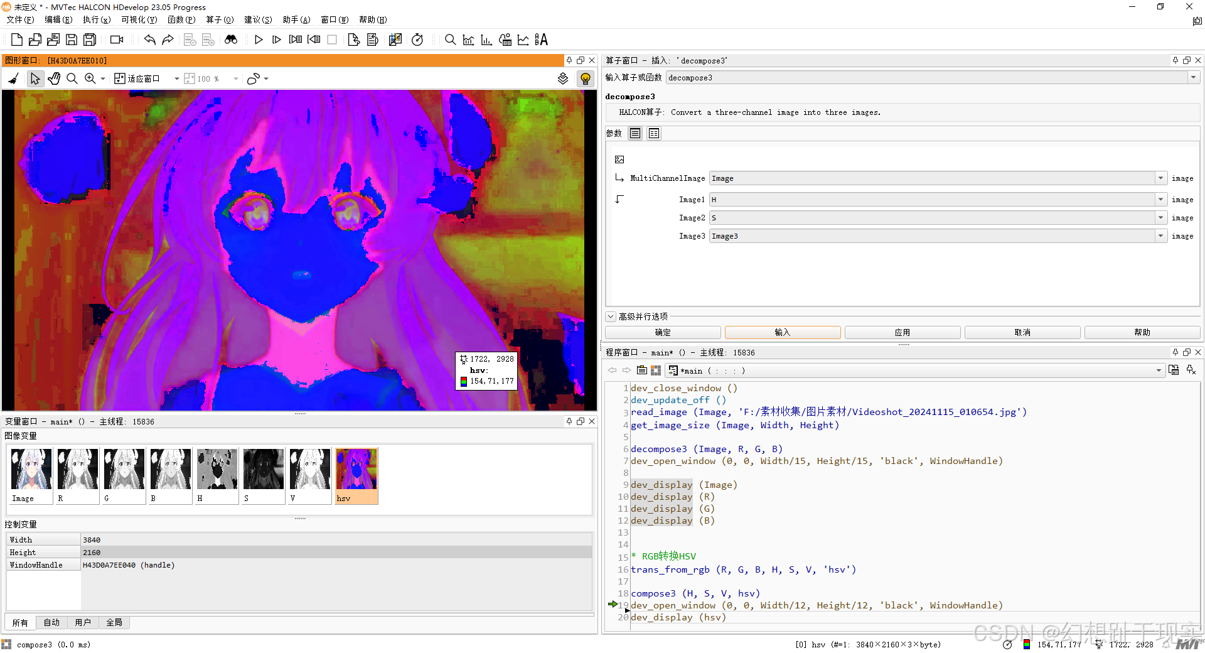Screen dimensions: 1205x653
Task: Step out of the current procedure
Action: [314, 40]
